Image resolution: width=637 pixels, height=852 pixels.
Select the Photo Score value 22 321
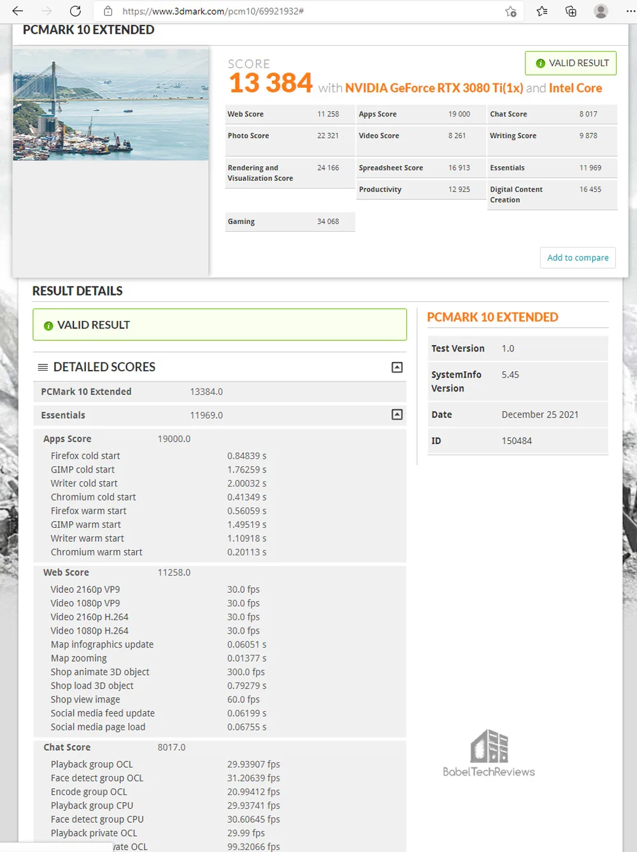(328, 136)
